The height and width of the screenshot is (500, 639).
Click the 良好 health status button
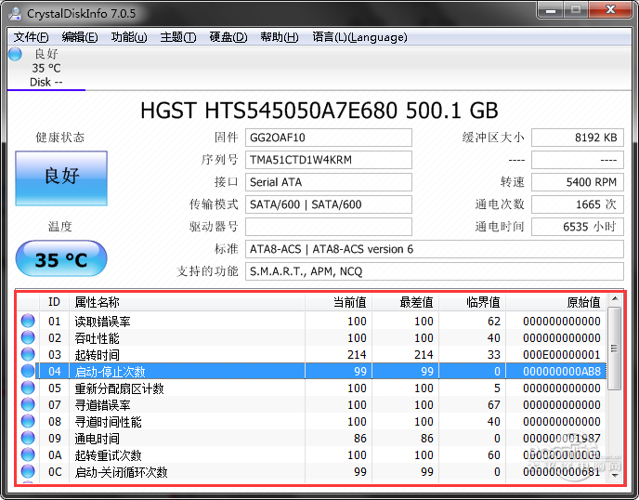(61, 178)
